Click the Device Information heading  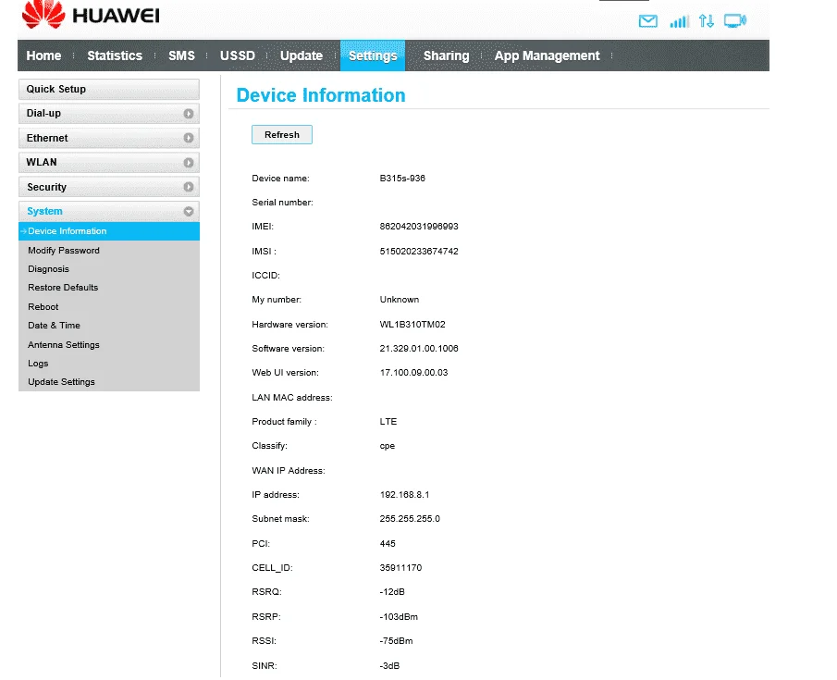click(x=321, y=95)
